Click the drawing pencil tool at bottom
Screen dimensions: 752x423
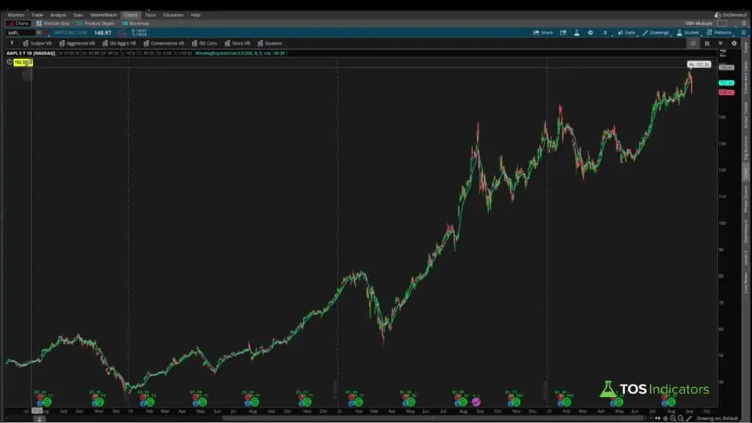[x=689, y=418]
